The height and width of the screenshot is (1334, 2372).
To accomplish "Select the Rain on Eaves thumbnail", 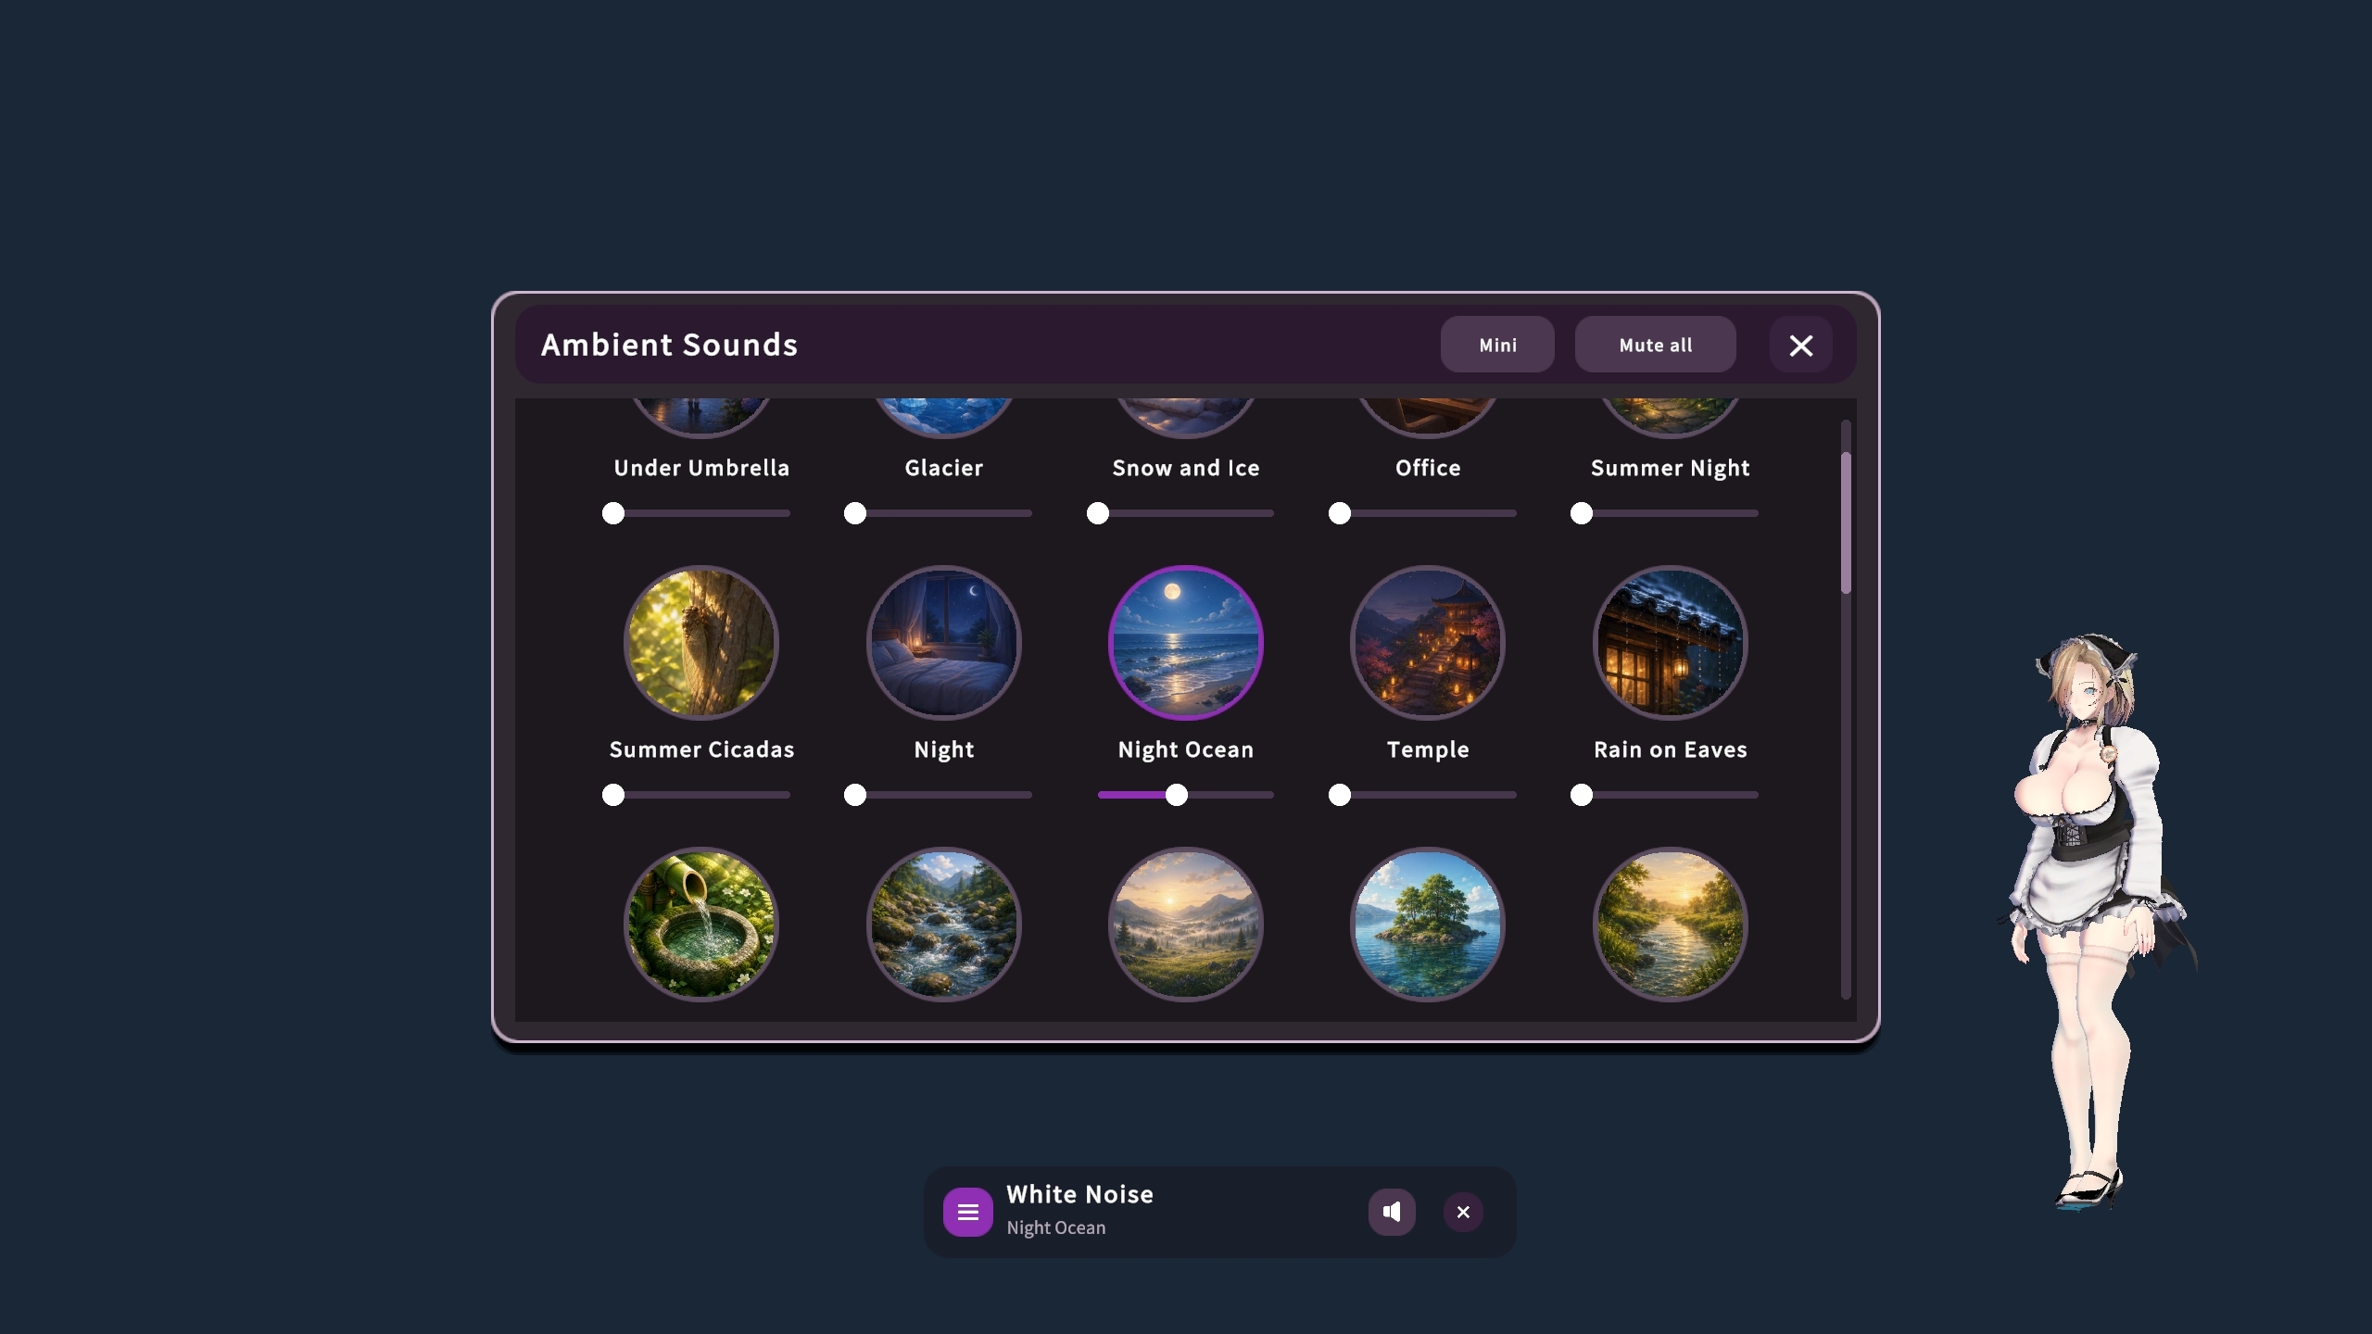I will (1671, 642).
